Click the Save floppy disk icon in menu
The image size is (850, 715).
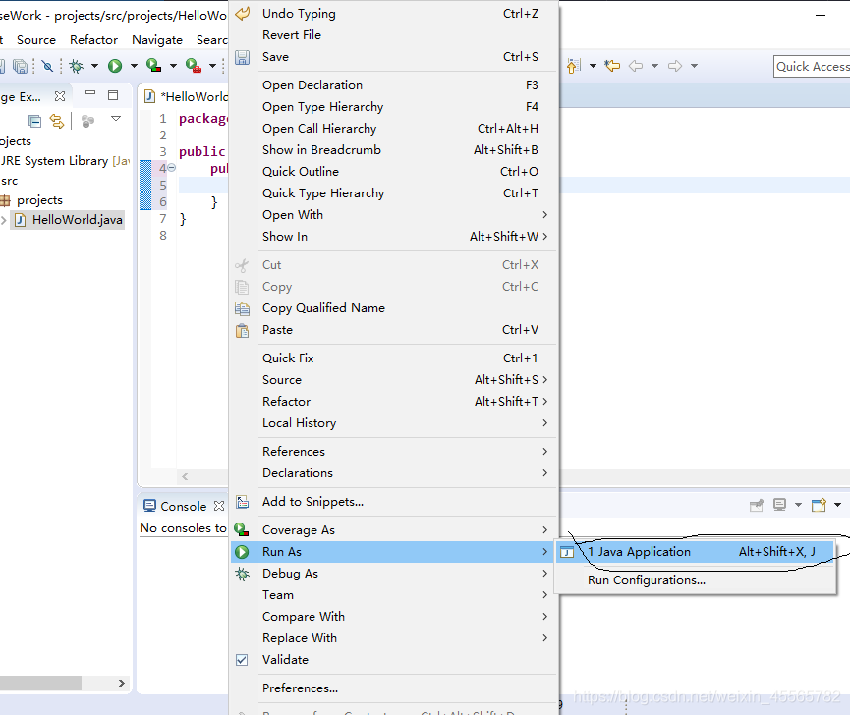point(243,57)
